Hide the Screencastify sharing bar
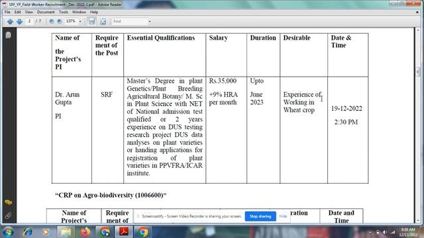Viewport: 424px width, 238px height. 283,216
